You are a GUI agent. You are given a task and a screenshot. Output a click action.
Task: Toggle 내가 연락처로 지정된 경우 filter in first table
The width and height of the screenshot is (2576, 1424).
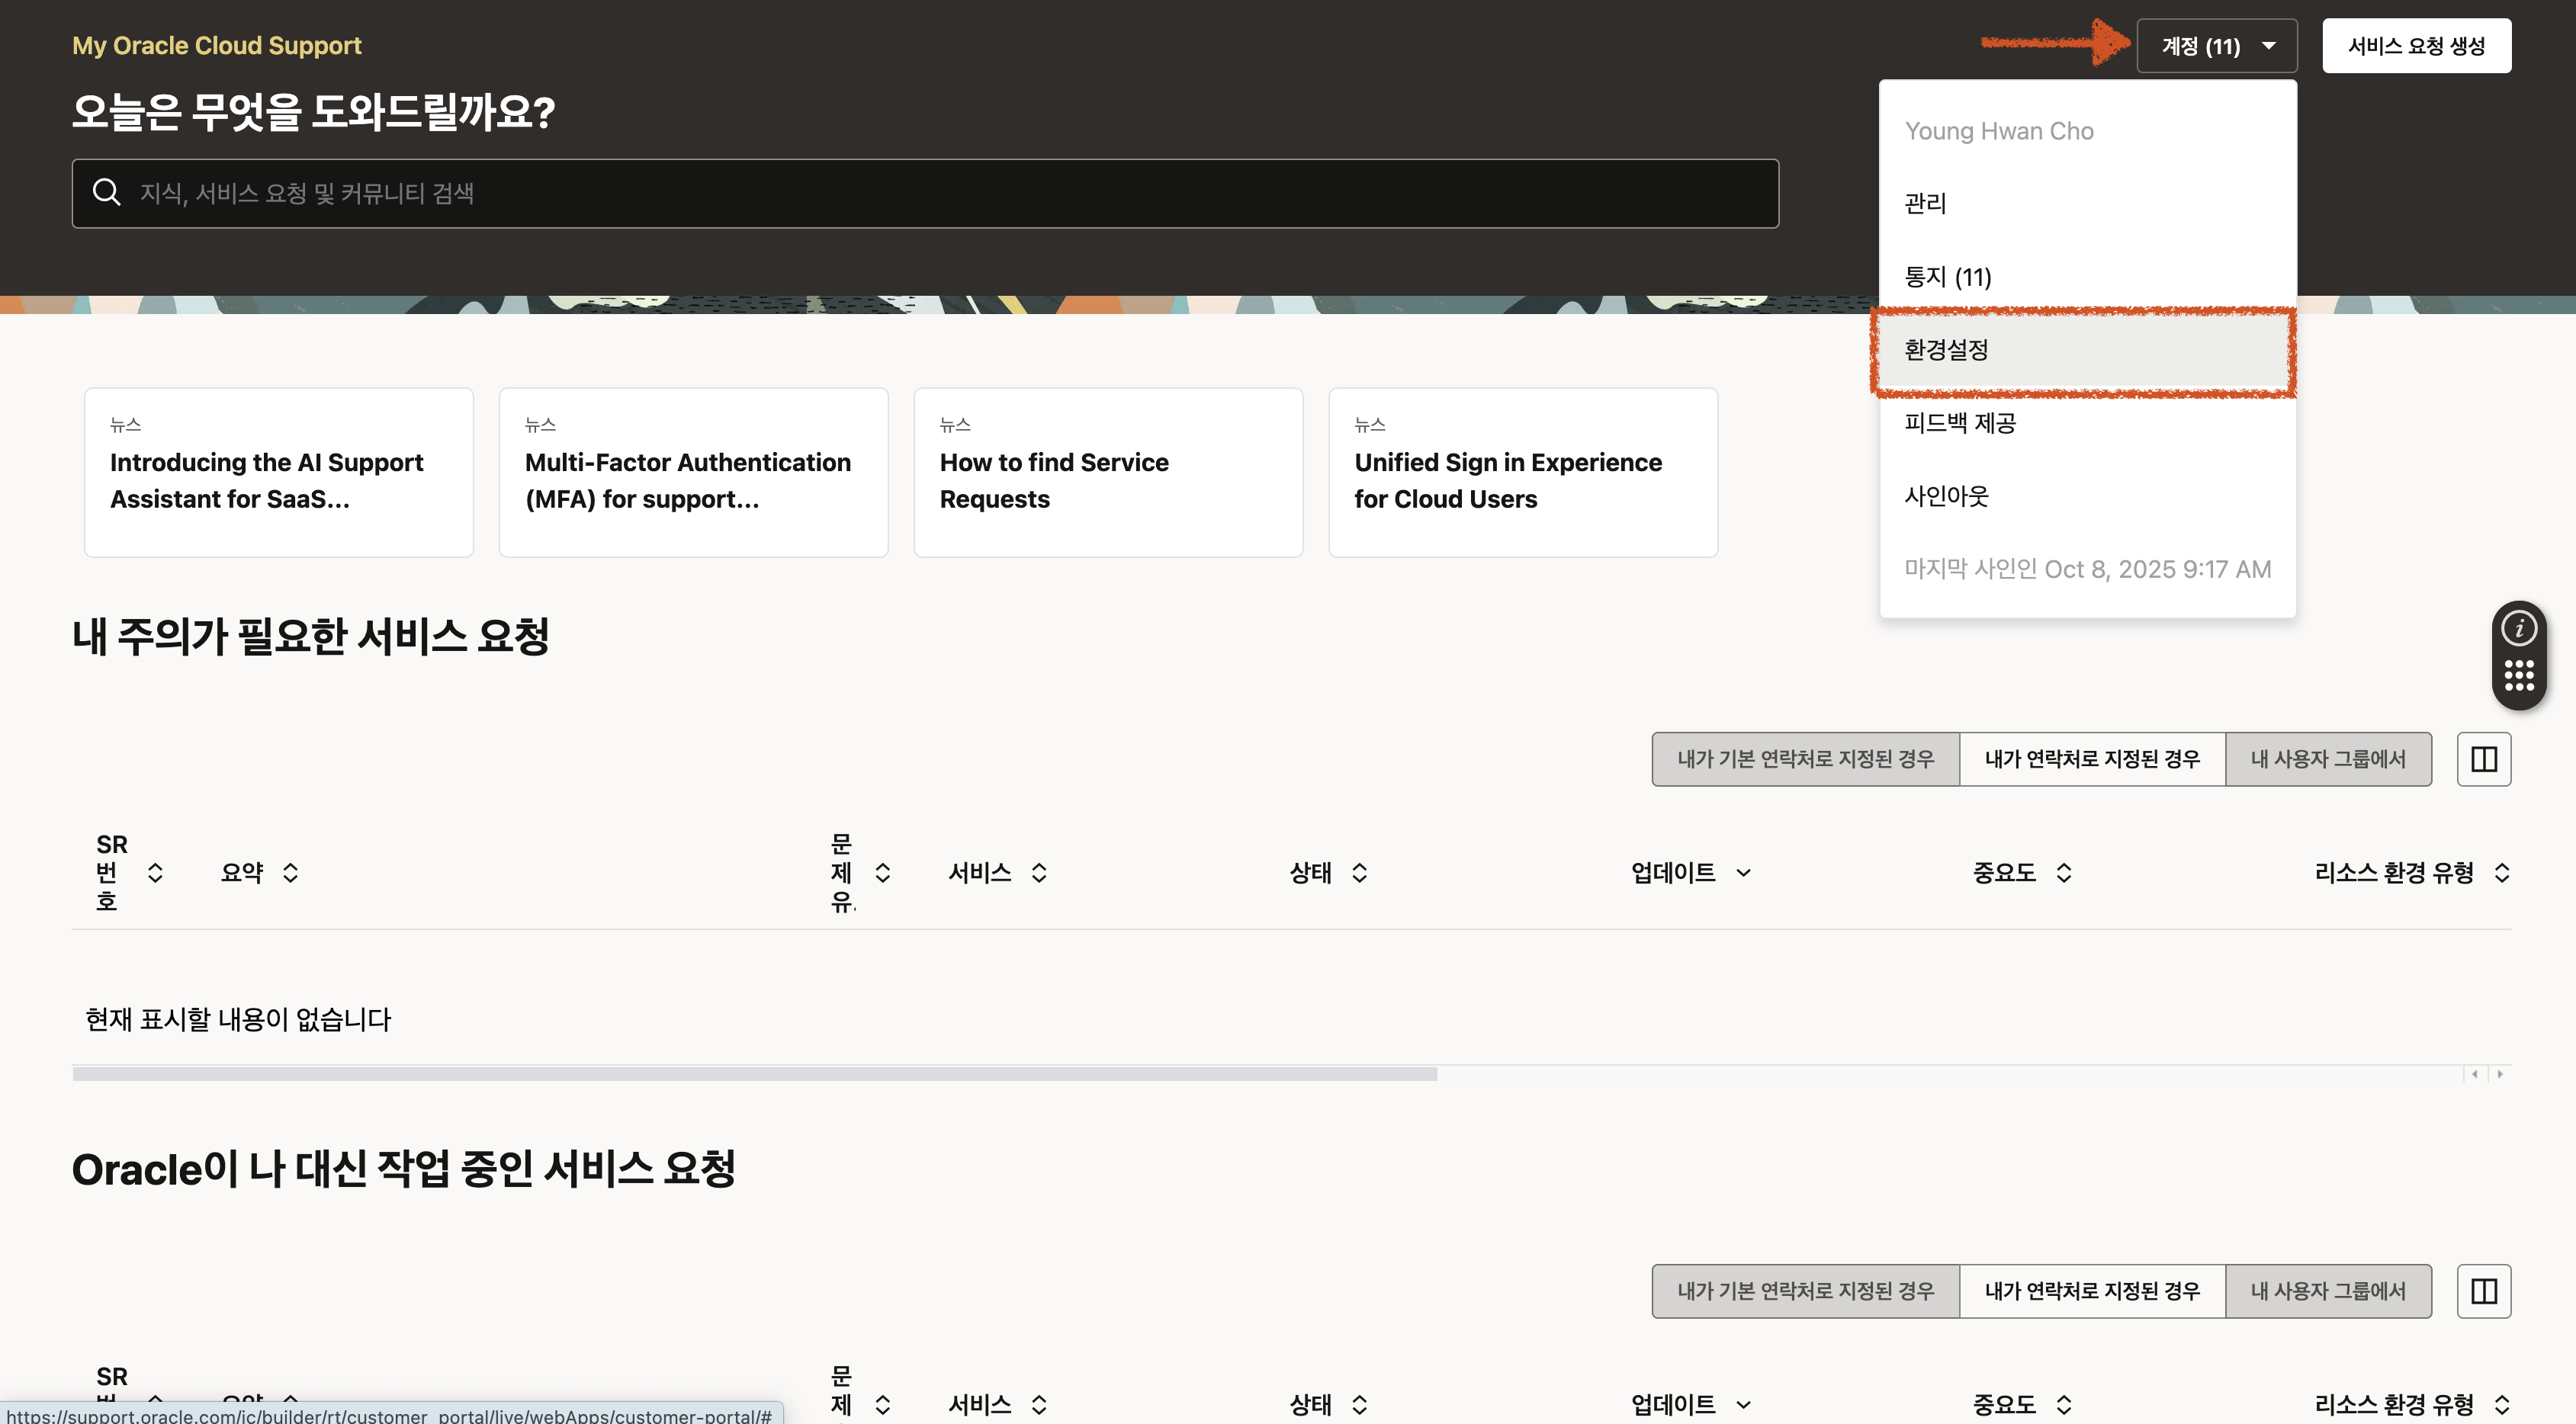pyautogui.click(x=2092, y=759)
